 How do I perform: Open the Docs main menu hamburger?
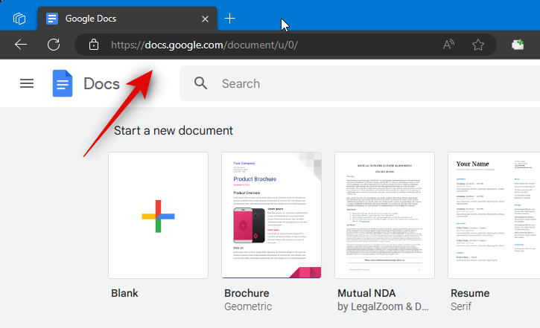coord(27,83)
